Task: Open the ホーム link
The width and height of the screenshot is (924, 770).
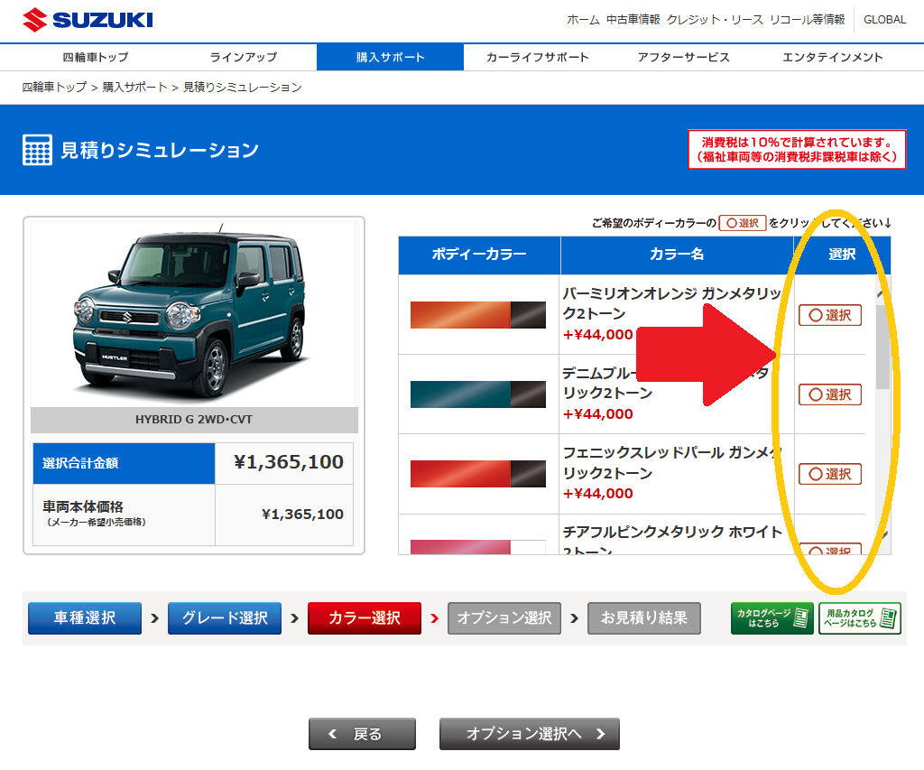Action: pos(583,20)
